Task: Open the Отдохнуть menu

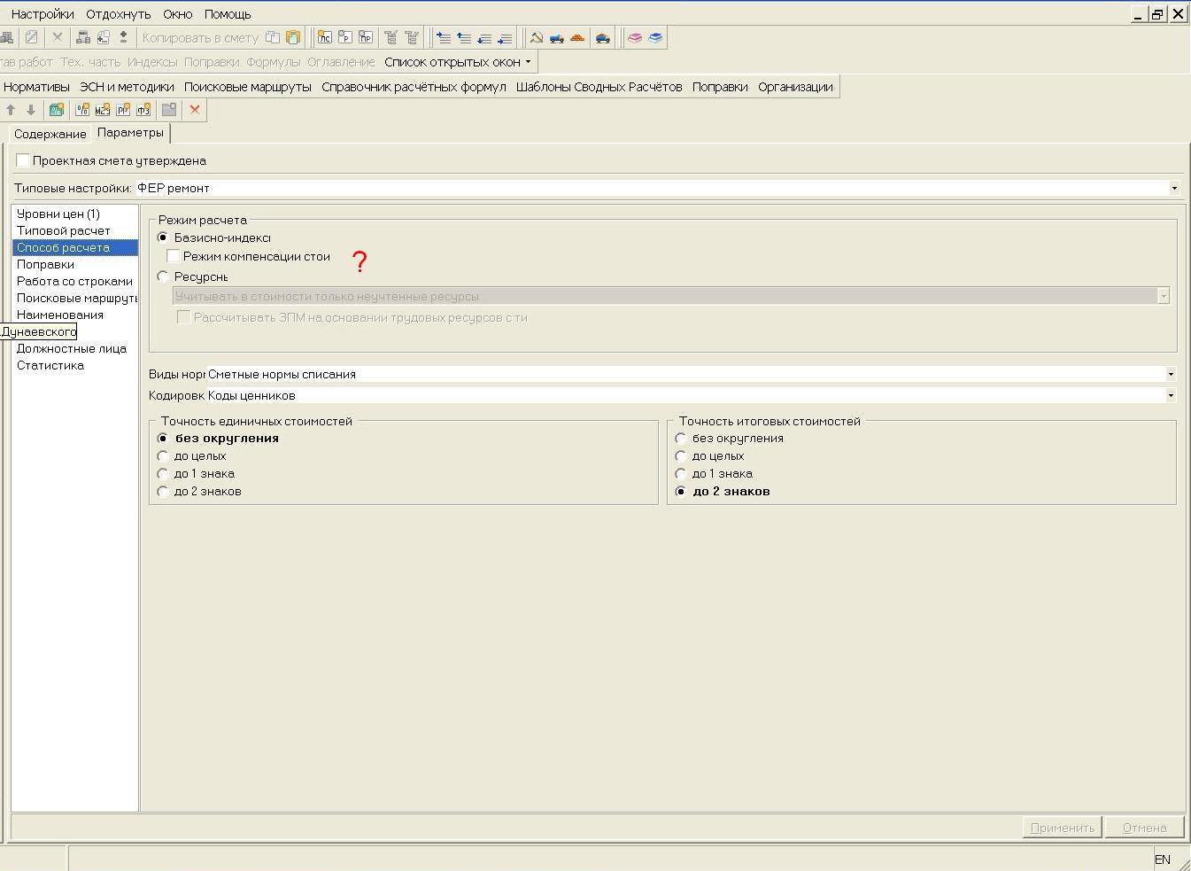Action: (119, 14)
